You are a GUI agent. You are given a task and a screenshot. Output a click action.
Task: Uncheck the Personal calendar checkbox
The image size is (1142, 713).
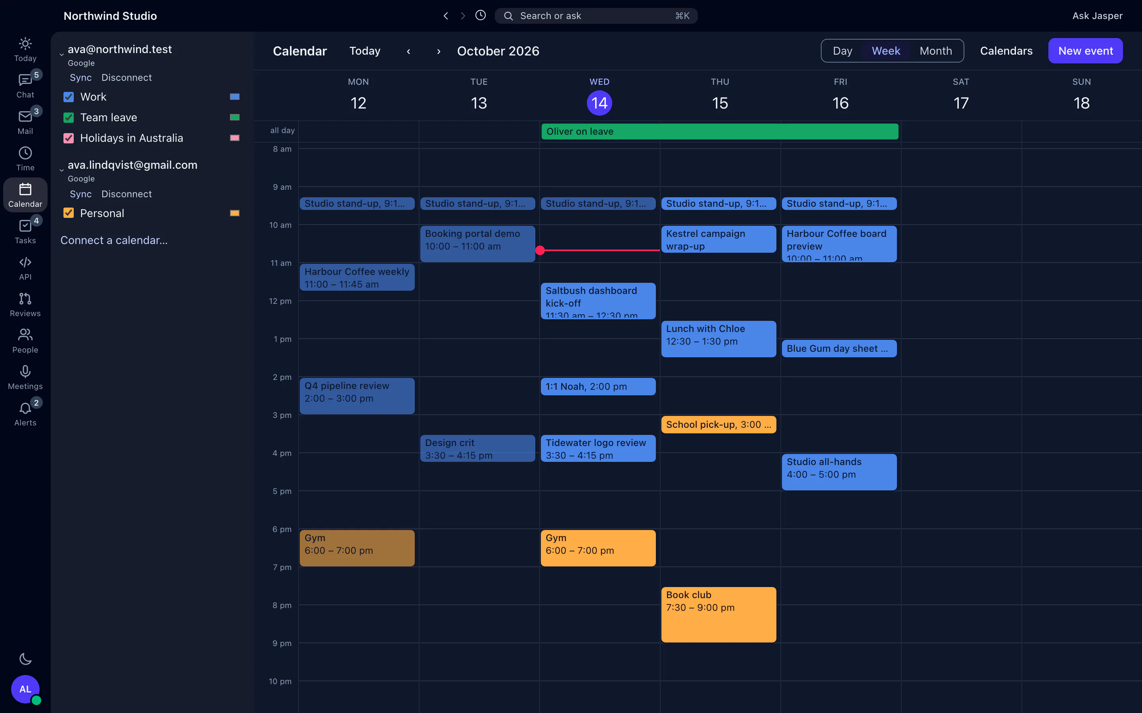pyautogui.click(x=69, y=213)
